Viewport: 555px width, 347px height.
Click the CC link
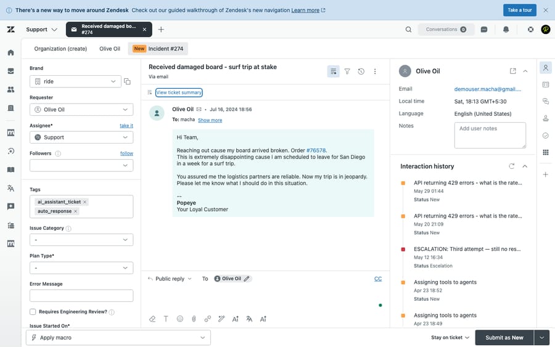coord(378,279)
